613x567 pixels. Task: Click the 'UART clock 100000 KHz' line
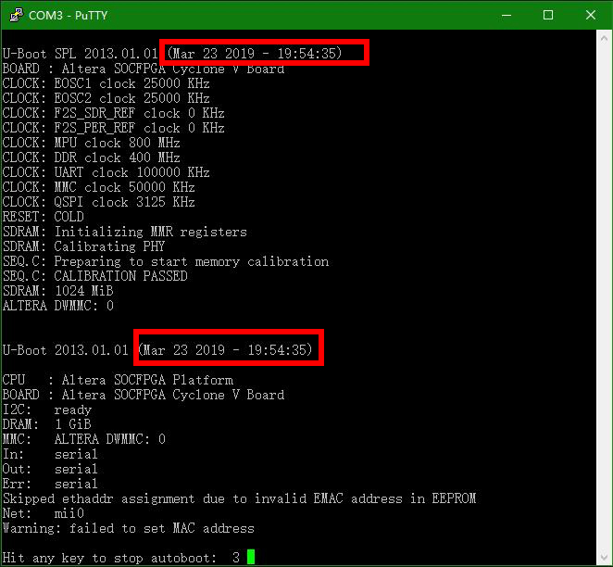[x=106, y=172]
